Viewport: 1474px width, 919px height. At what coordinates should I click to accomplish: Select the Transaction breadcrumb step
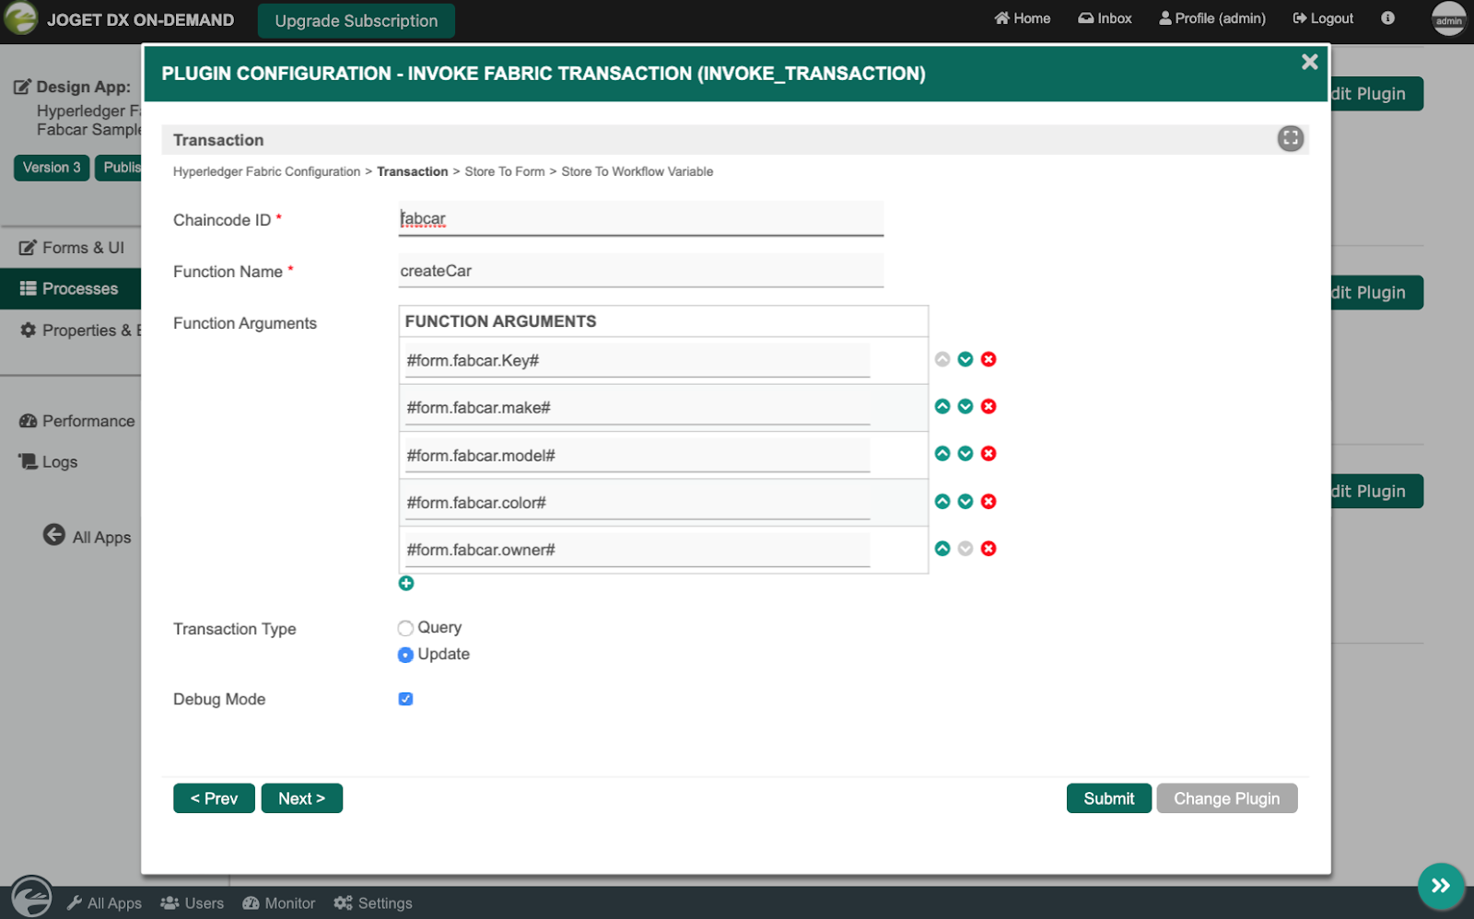pyautogui.click(x=413, y=171)
